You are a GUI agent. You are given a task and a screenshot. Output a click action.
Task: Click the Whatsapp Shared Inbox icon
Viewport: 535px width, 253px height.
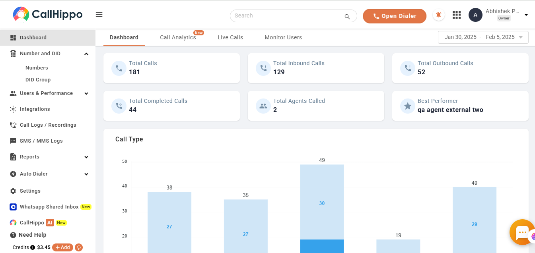tap(13, 207)
